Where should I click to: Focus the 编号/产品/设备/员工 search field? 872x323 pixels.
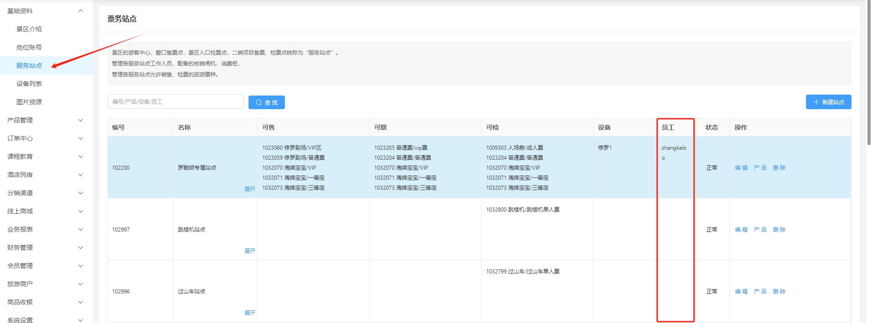click(175, 101)
